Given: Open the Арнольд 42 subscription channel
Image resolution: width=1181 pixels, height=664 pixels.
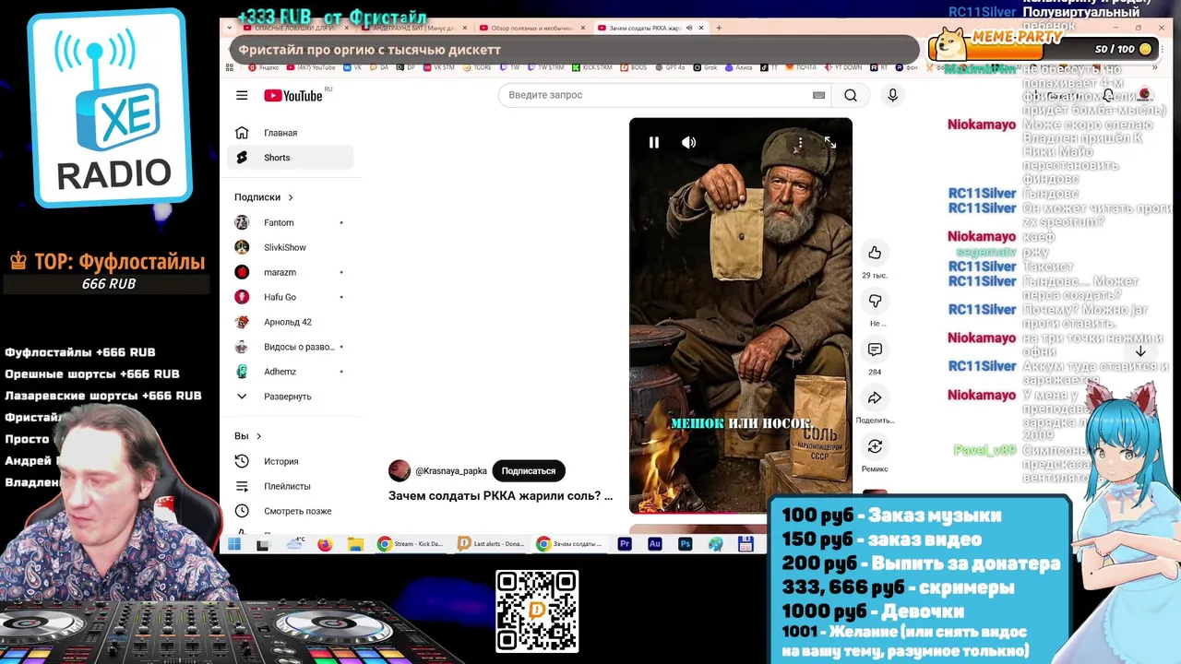Looking at the screenshot, I should (x=290, y=322).
